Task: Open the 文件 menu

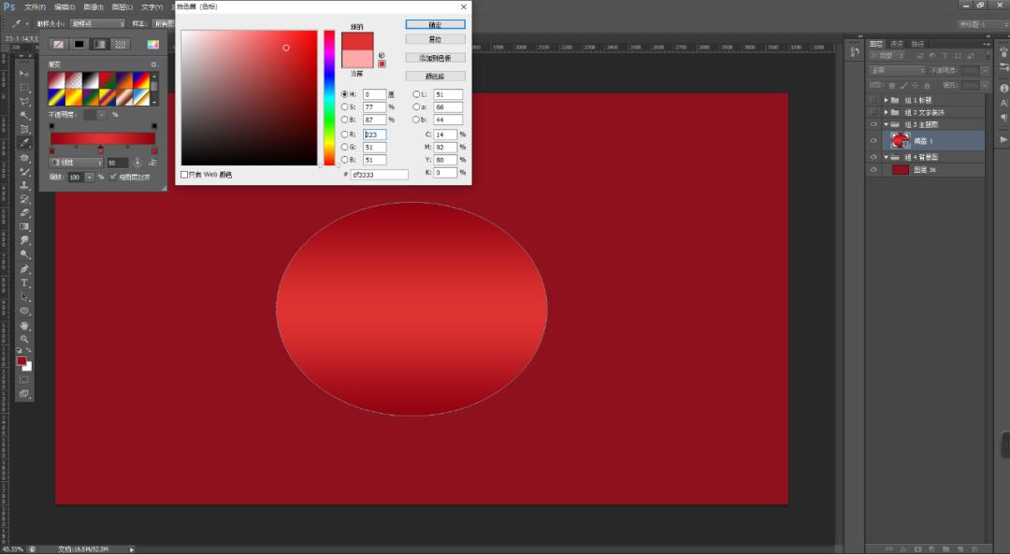Action: coord(35,7)
